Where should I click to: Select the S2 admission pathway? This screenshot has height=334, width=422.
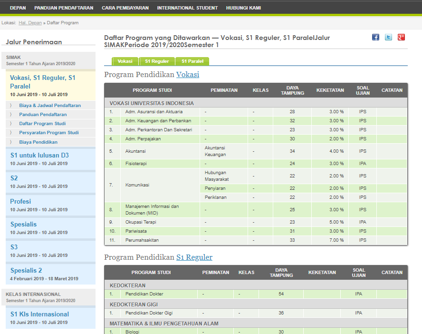click(50, 182)
